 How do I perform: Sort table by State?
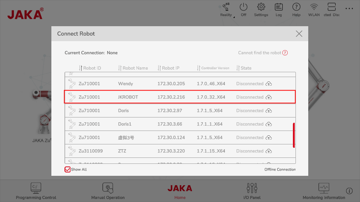click(x=244, y=68)
